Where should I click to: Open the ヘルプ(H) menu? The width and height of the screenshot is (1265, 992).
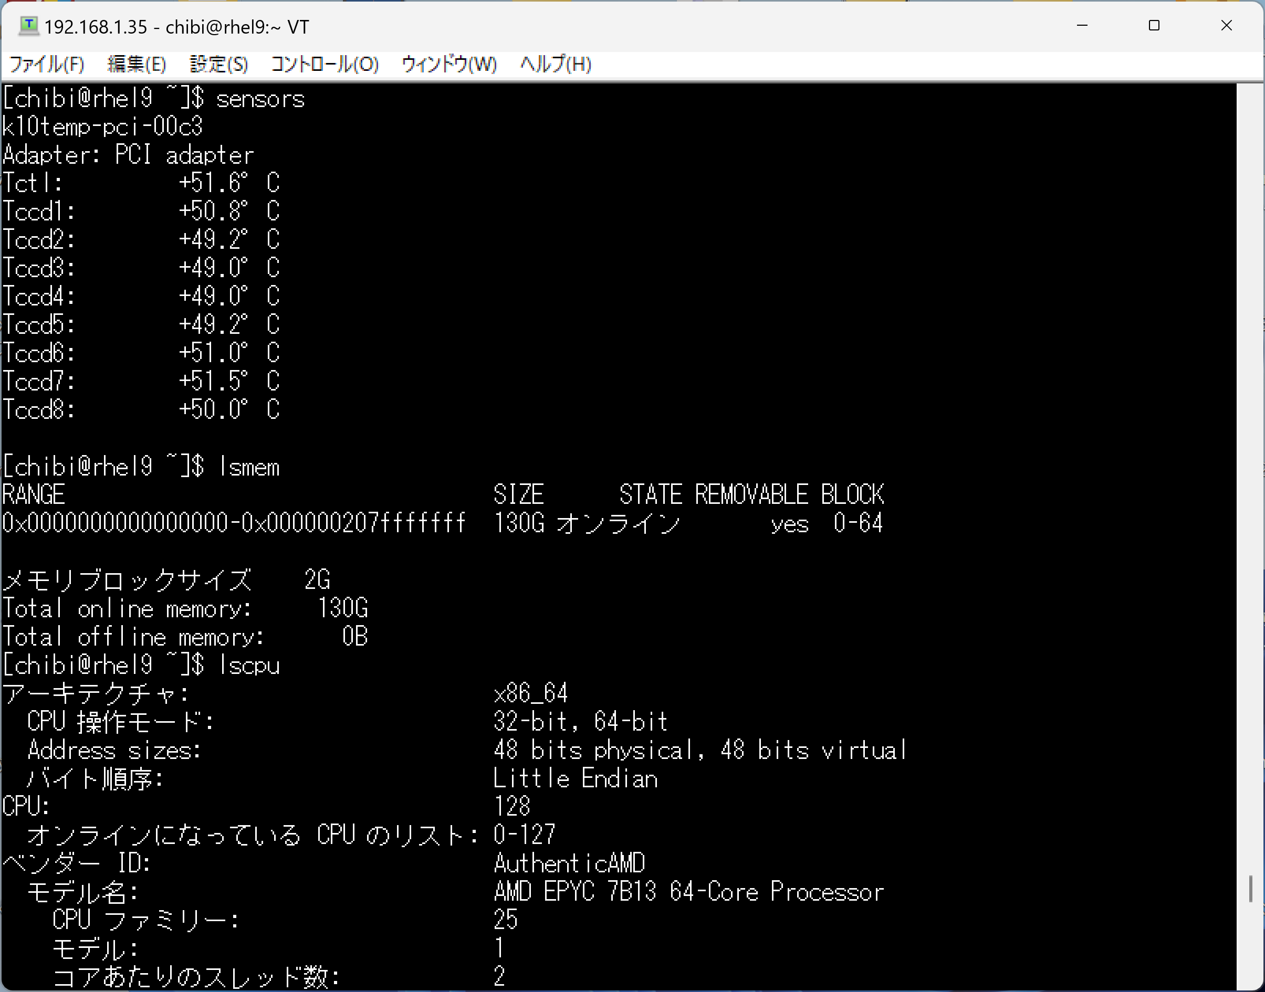[x=555, y=64]
